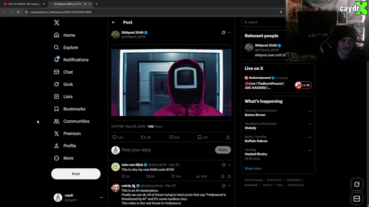Open the floating Grok button
The width and height of the screenshot is (369, 207).
click(x=357, y=185)
